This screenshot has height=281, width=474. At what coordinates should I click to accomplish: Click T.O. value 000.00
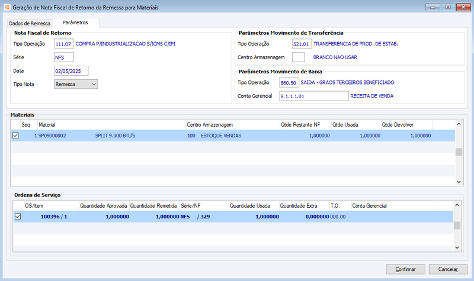point(338,217)
